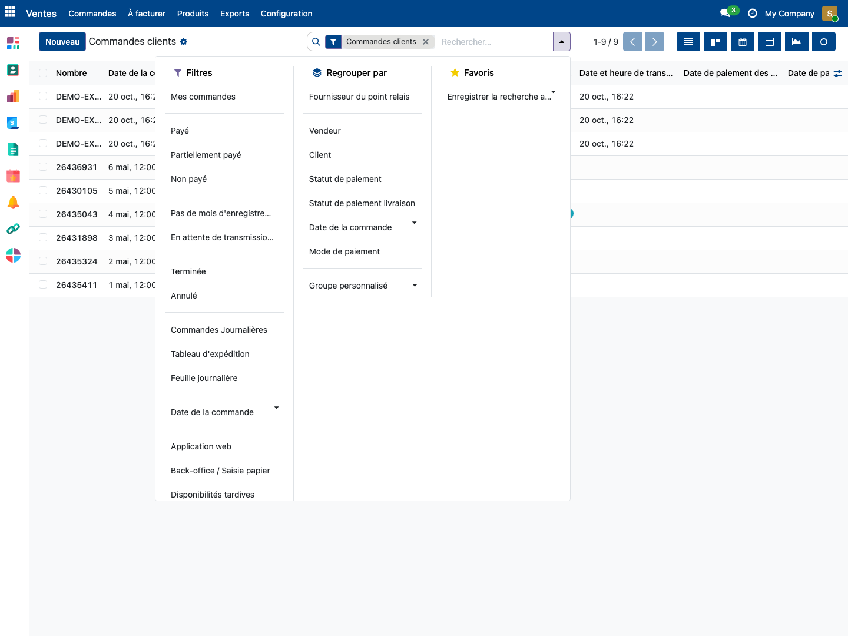Switch to the kanban view

click(715, 42)
